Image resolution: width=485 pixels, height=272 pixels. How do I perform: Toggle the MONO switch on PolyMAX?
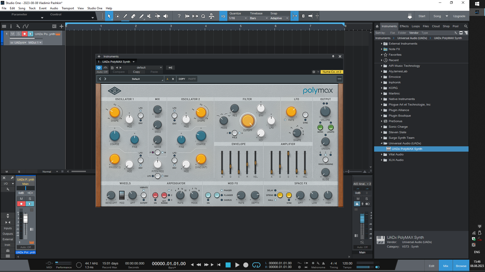(x=320, y=127)
